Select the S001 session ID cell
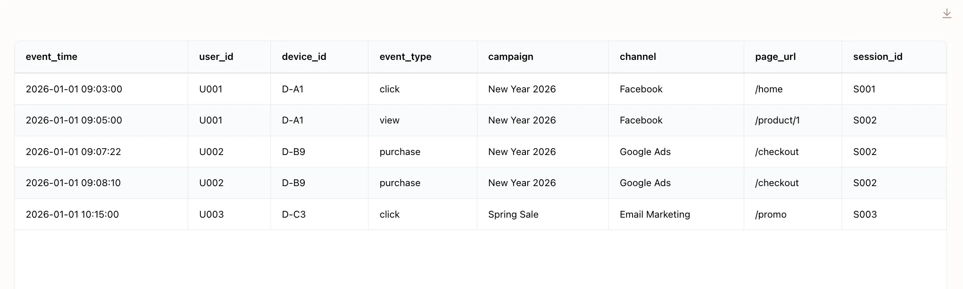The height and width of the screenshot is (289, 963). pyautogui.click(x=864, y=89)
